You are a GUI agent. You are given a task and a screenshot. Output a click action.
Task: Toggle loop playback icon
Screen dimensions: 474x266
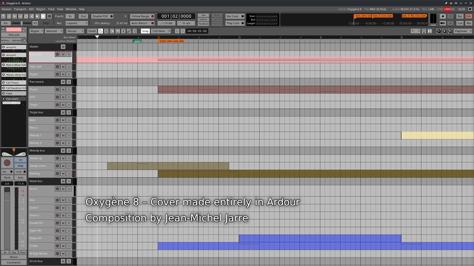pos(26,16)
